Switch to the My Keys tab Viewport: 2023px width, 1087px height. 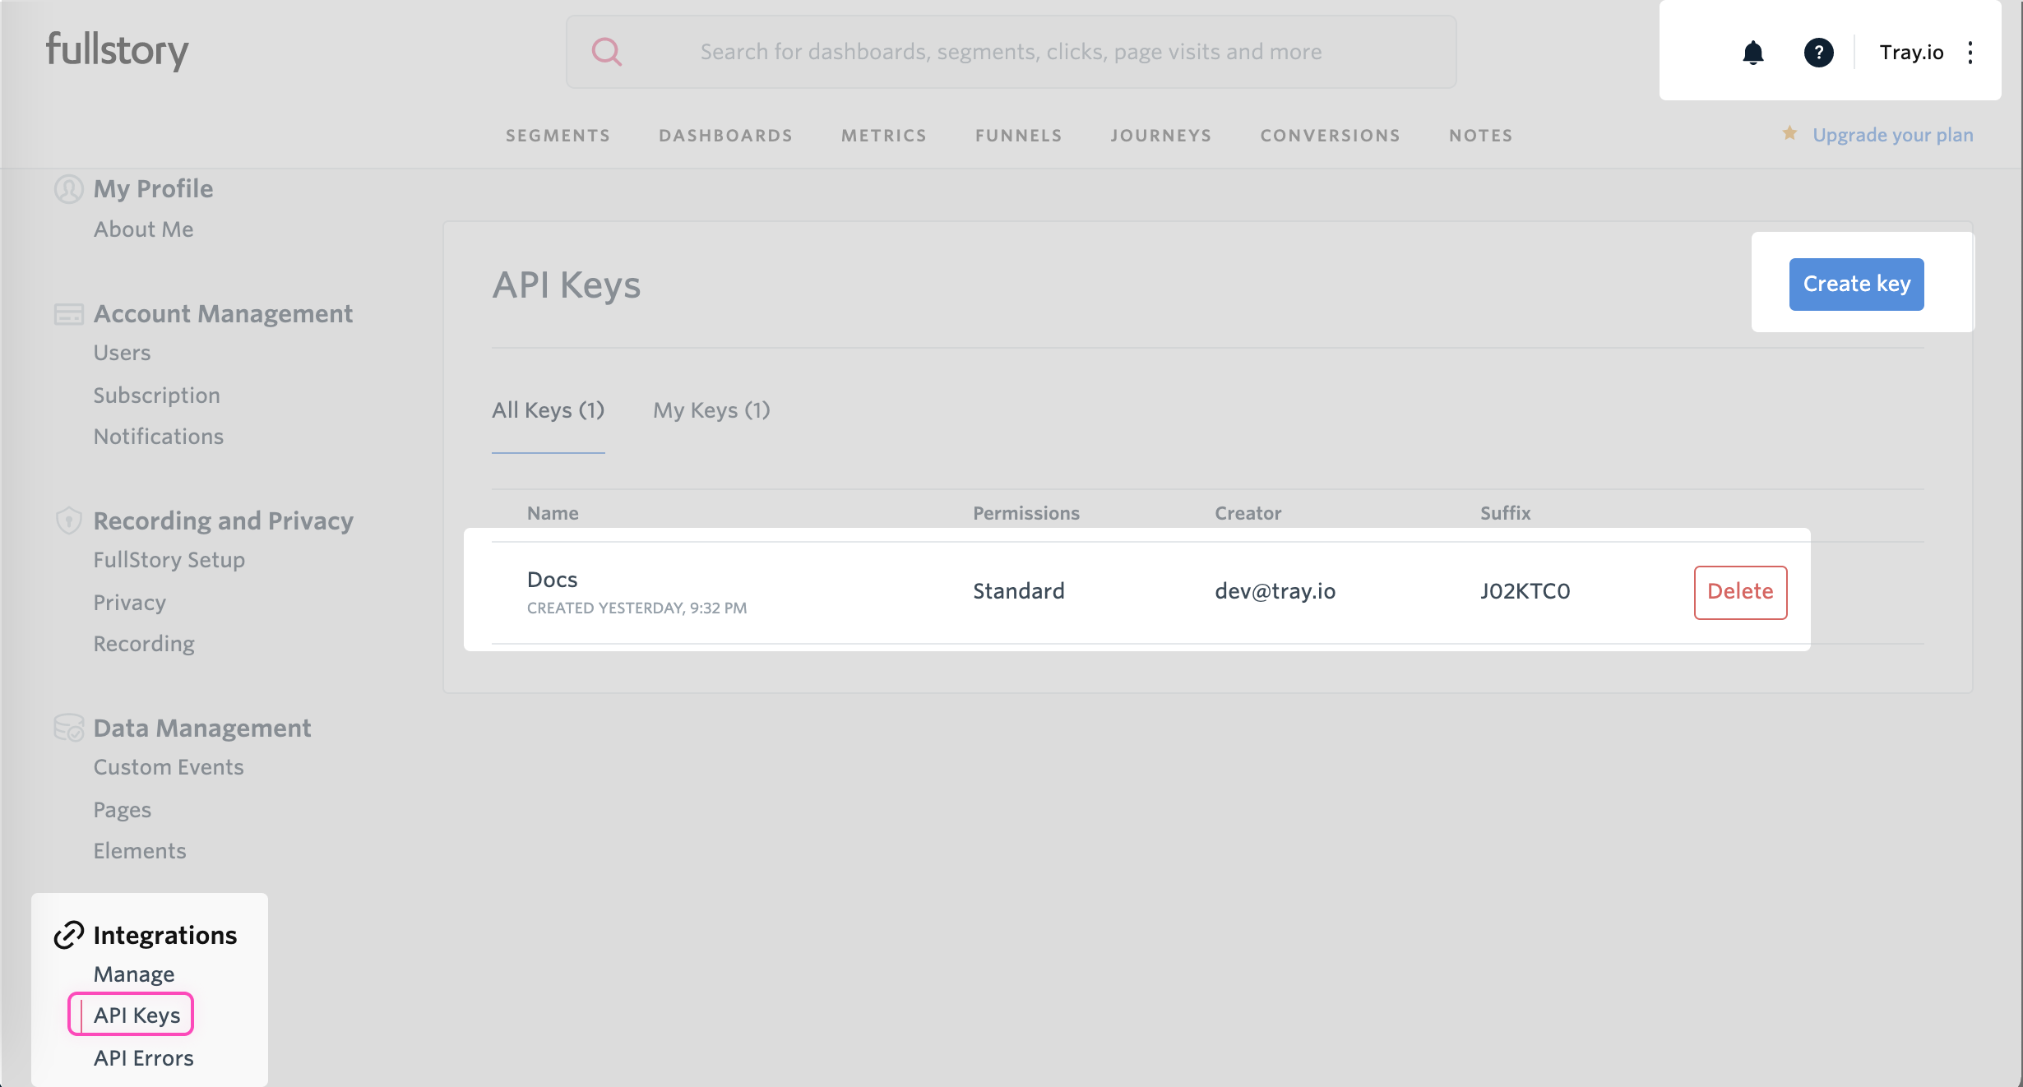click(x=711, y=410)
